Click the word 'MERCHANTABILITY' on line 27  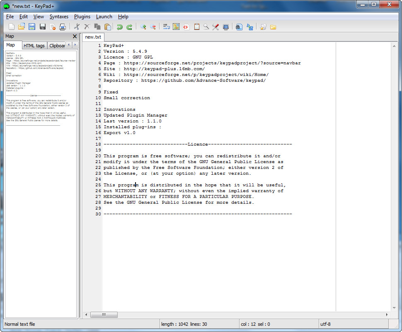126,197
